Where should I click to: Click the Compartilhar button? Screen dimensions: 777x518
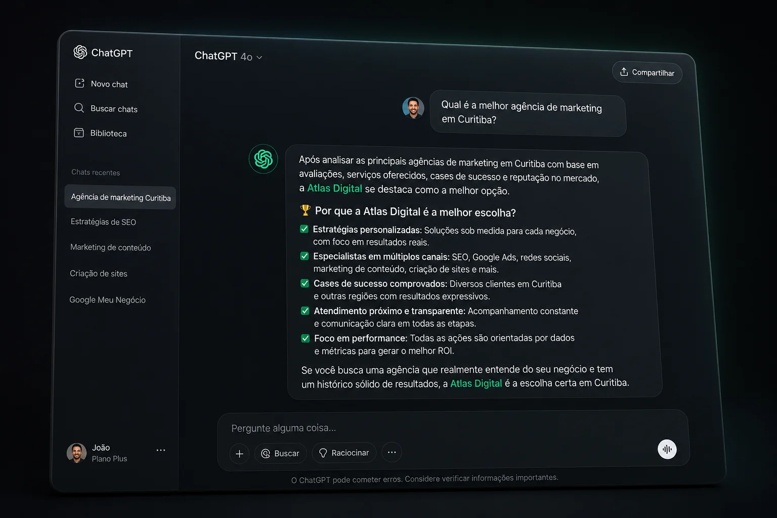click(647, 72)
